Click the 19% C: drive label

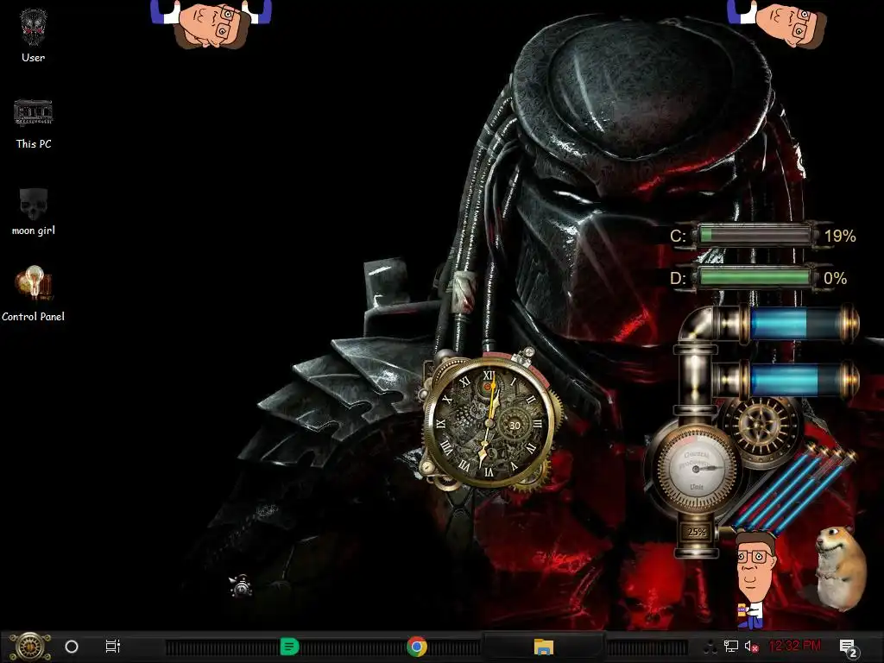840,236
